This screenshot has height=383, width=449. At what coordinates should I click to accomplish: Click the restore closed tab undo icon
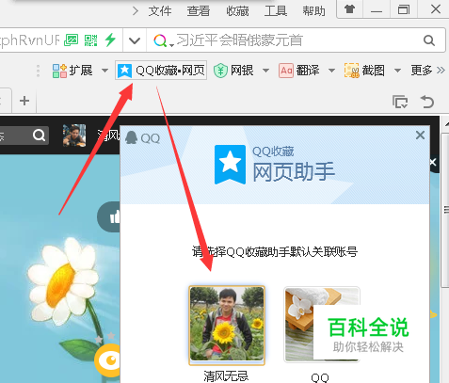[427, 102]
